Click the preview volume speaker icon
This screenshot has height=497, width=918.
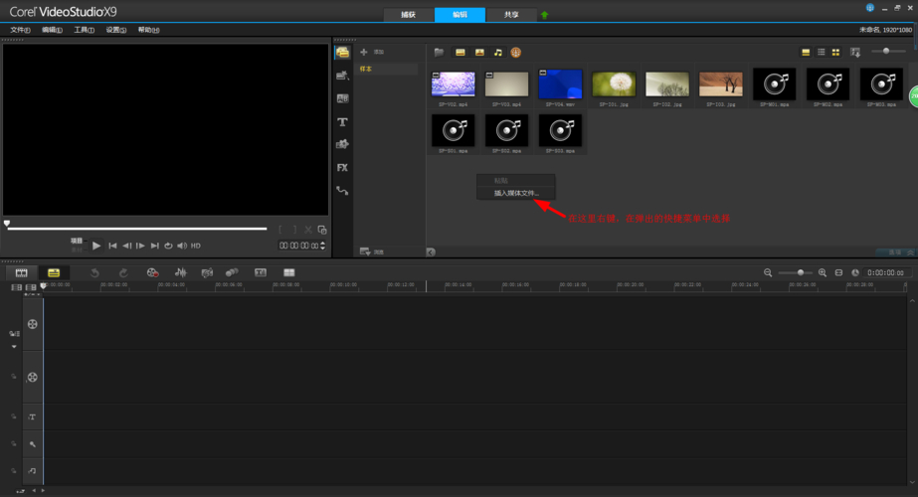pos(182,246)
